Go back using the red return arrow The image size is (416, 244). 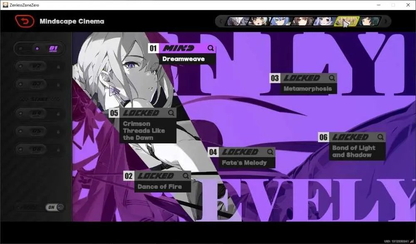[x=25, y=21]
